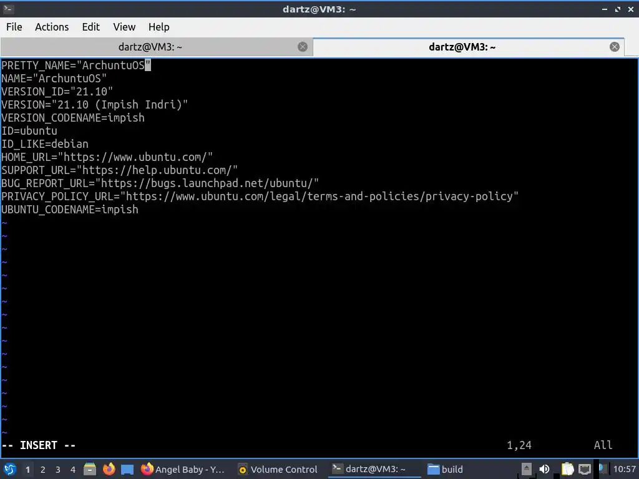Close the second terminal tab
Viewport: 639px width, 479px height.
(615, 47)
